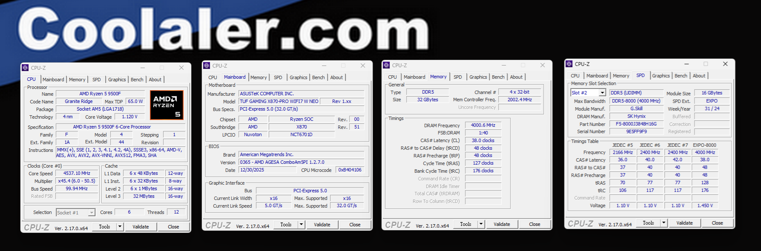Click multiplier value x45.4 (6.0 - 50.5)
This screenshot has height=251, width=761.
pos(77,181)
